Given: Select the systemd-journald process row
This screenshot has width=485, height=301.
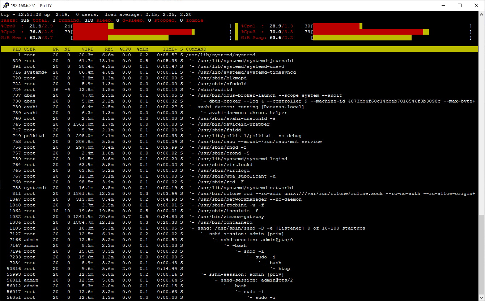Looking at the screenshot, I should click(x=239, y=61).
